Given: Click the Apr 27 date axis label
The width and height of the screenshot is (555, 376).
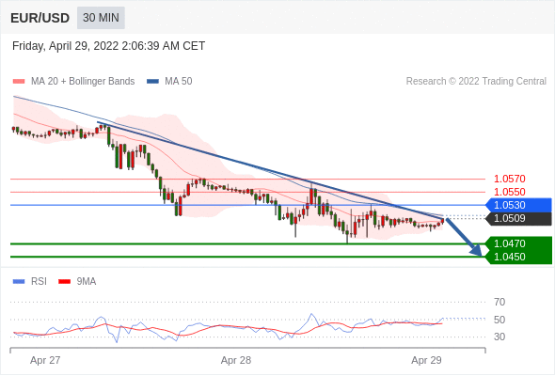Looking at the screenshot, I should click(x=45, y=360).
